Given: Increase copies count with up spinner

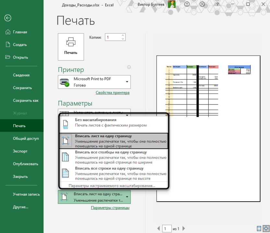Looking at the screenshot, I should coord(123,36).
